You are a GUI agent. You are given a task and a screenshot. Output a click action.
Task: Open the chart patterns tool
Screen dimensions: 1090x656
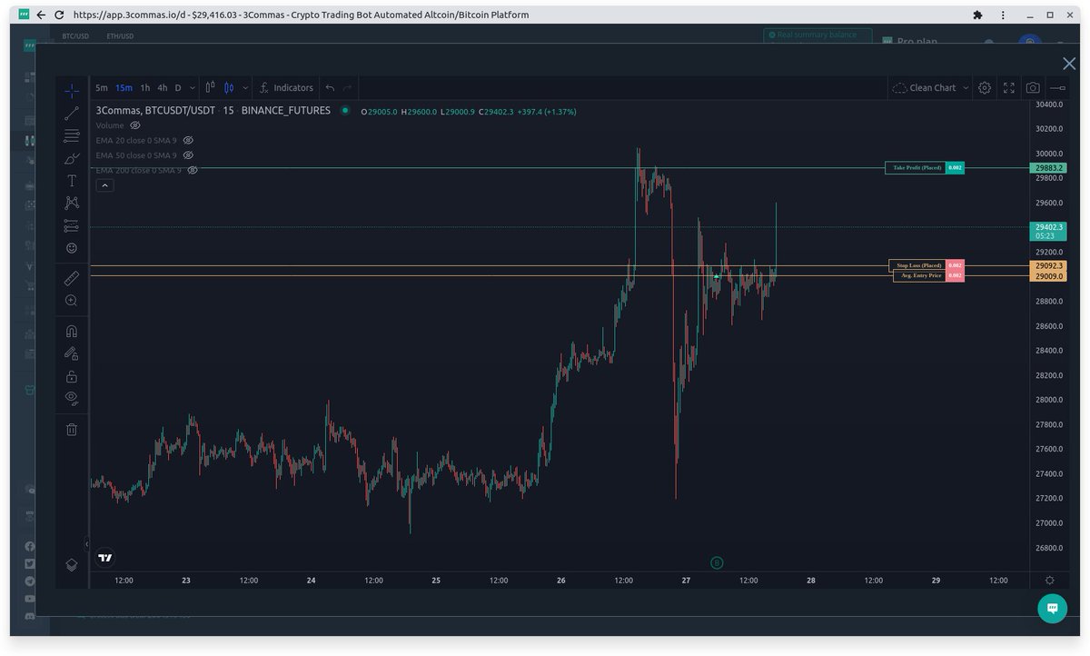click(72, 203)
